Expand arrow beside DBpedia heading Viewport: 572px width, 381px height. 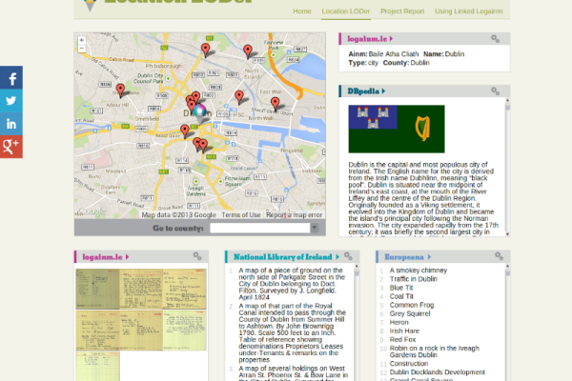click(383, 91)
